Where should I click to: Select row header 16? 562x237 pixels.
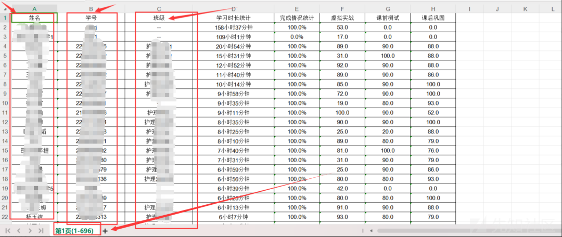(5, 160)
